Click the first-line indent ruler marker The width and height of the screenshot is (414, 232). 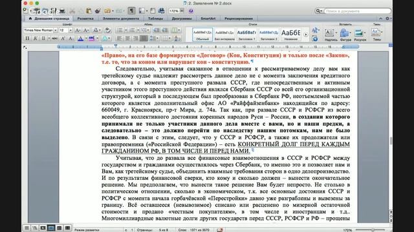(x=116, y=46)
